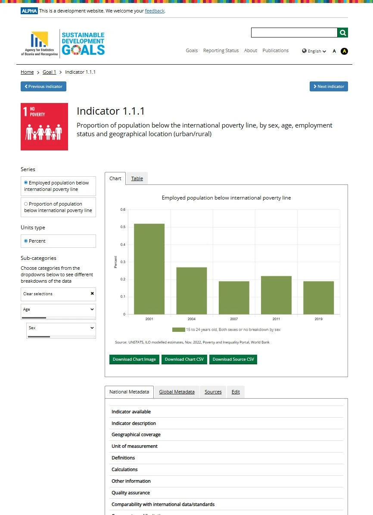This screenshot has width=373, height=515.
Task: Click the globe English language selector
Action: [314, 51]
